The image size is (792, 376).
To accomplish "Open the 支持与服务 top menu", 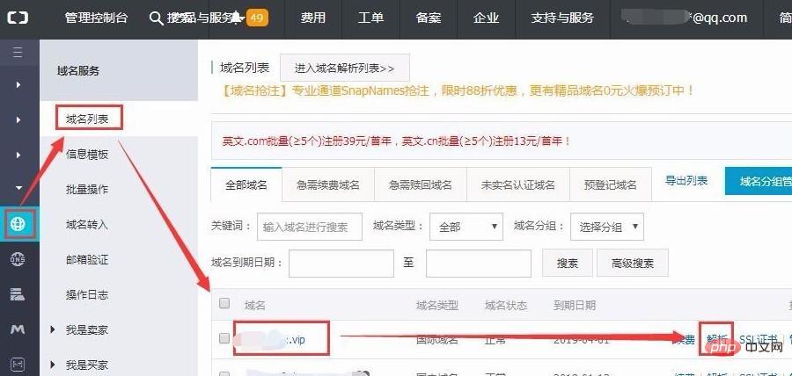I will pyautogui.click(x=562, y=18).
